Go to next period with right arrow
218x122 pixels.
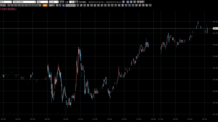point(63,2)
